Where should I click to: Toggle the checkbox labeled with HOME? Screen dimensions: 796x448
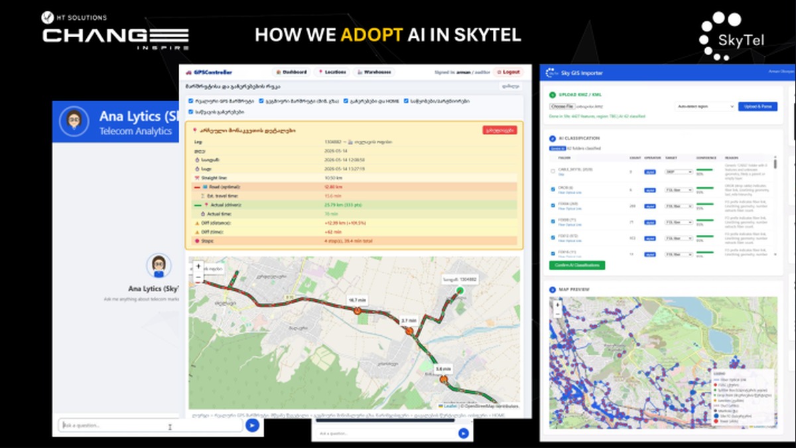[345, 101]
